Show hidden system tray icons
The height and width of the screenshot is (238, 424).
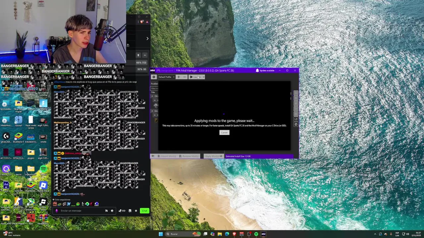375,234
